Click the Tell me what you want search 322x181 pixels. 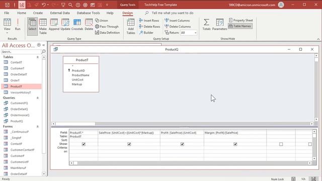[173, 13]
